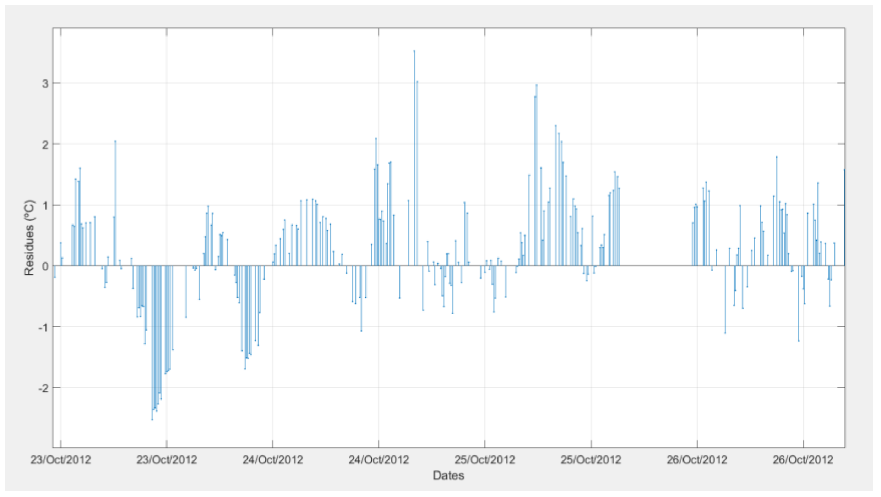Click the tip of the tallest residual spike
Viewport: 881px width, 497px height.
point(414,51)
